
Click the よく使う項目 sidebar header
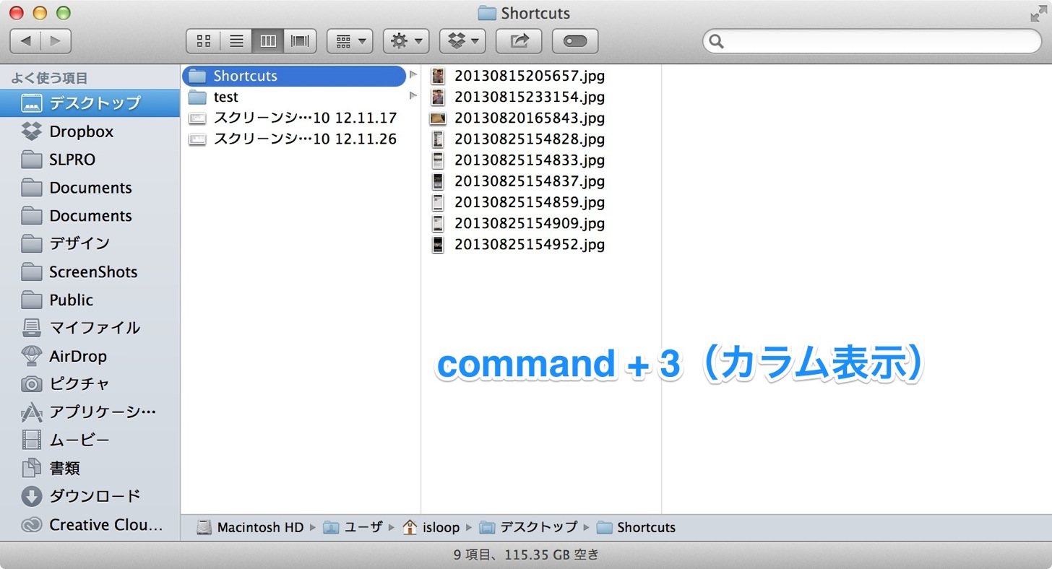click(x=49, y=78)
